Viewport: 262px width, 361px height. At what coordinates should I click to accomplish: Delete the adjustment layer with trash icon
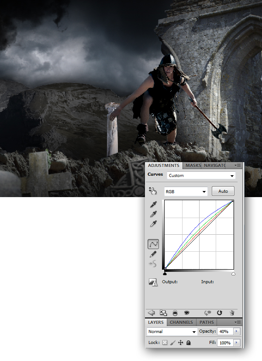pyautogui.click(x=232, y=312)
